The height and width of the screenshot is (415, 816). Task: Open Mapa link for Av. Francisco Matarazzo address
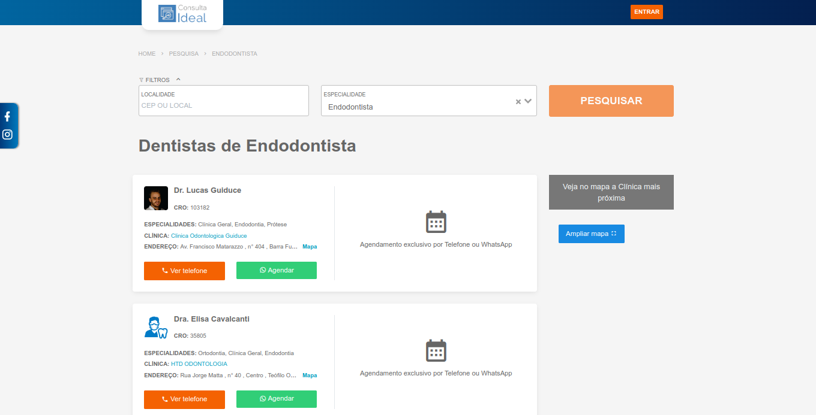coord(310,247)
